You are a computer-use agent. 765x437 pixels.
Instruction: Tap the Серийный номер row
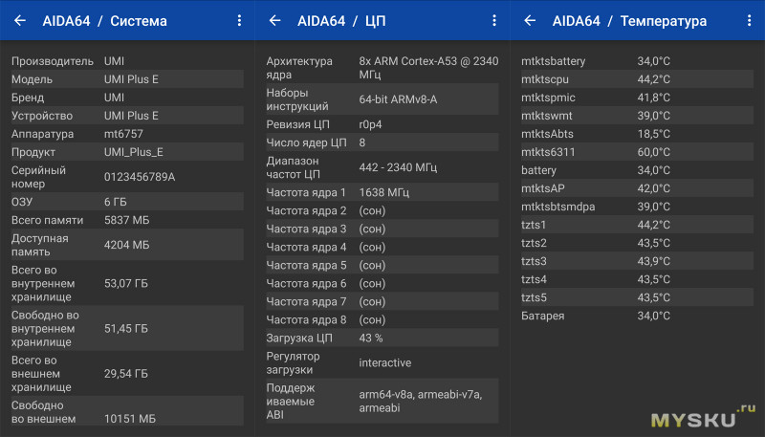(x=127, y=177)
